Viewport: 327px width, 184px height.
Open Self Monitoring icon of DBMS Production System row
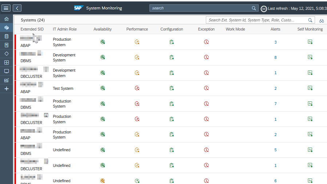pos(310,104)
